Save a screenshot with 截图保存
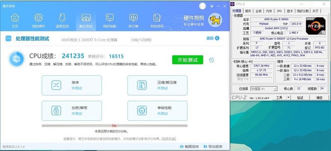 click(x=189, y=146)
